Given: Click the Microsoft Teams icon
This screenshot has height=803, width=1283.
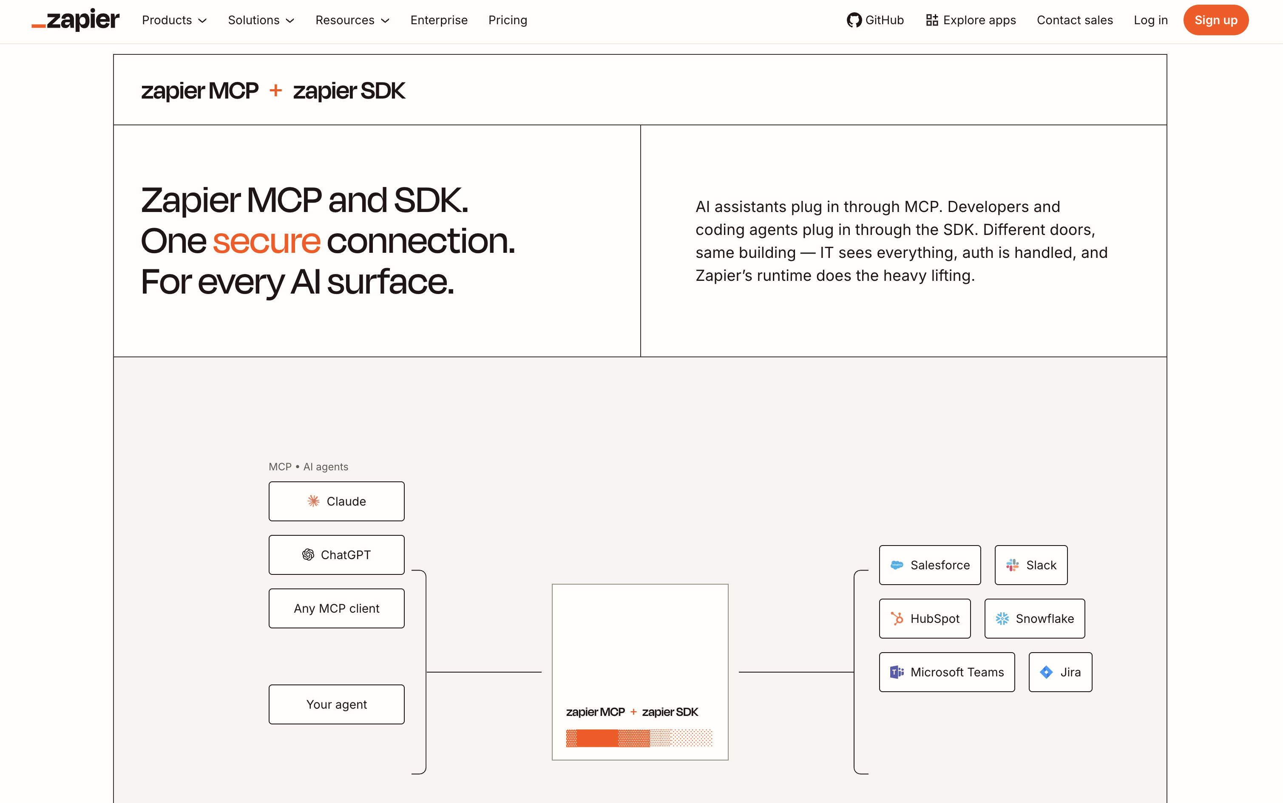Looking at the screenshot, I should coord(897,672).
